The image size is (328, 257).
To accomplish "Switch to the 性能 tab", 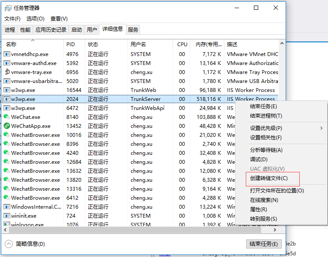I will [25, 30].
